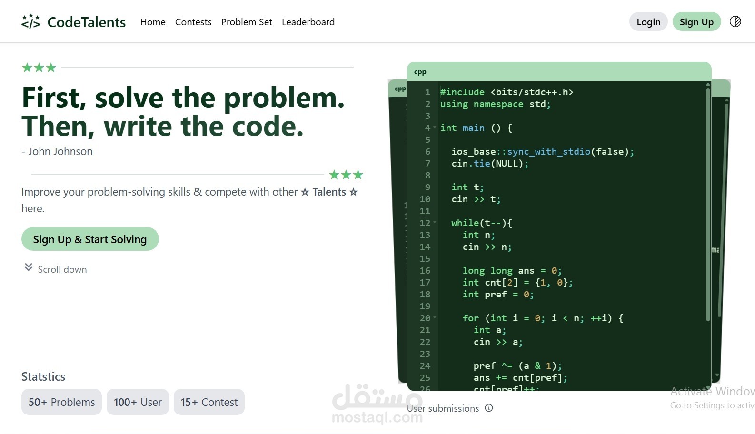Image resolution: width=755 pixels, height=434 pixels.
Task: Click the headline 'First, solve the problem.'
Action: [183, 98]
